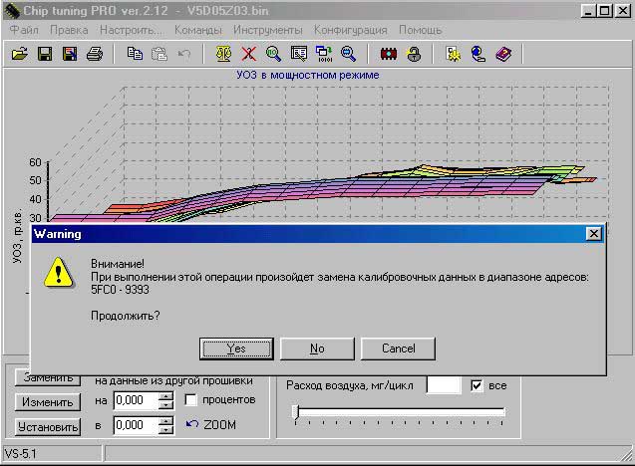Viewport: 635px width, 466px height.
Task: Click the red memory chip icon
Action: (389, 54)
